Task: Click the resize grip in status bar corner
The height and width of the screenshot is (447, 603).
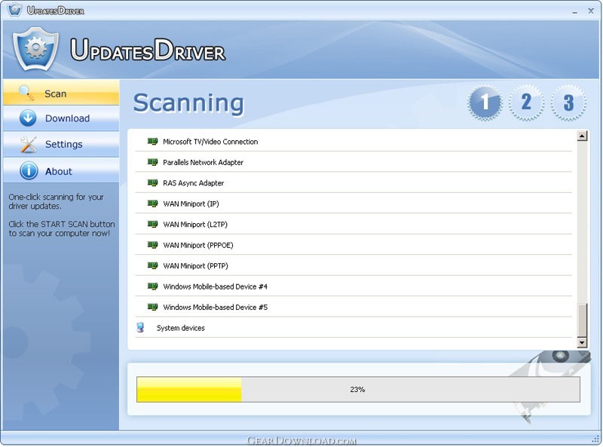Action: pyautogui.click(x=595, y=439)
